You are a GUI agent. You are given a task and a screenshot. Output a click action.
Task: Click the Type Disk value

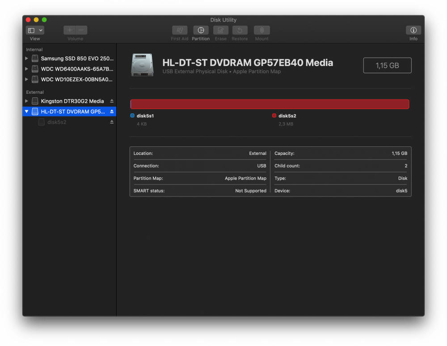click(403, 178)
